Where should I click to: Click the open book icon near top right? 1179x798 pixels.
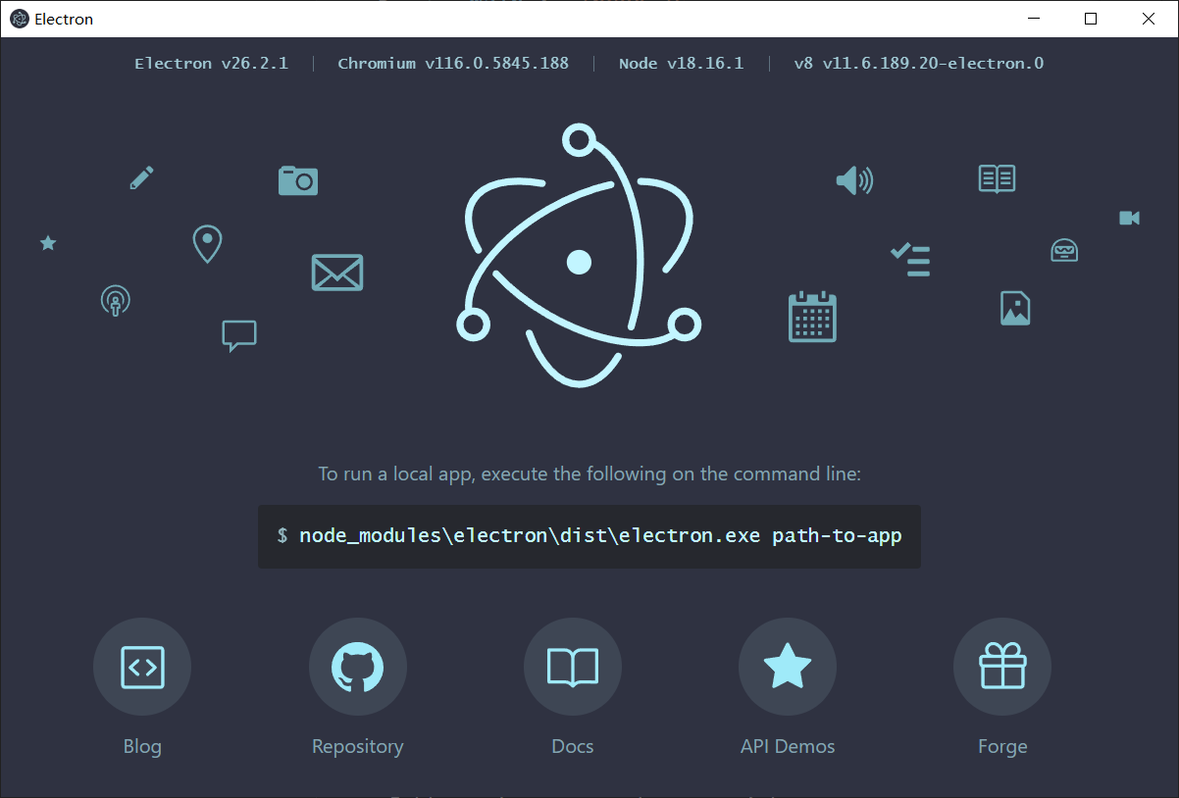pos(997,178)
